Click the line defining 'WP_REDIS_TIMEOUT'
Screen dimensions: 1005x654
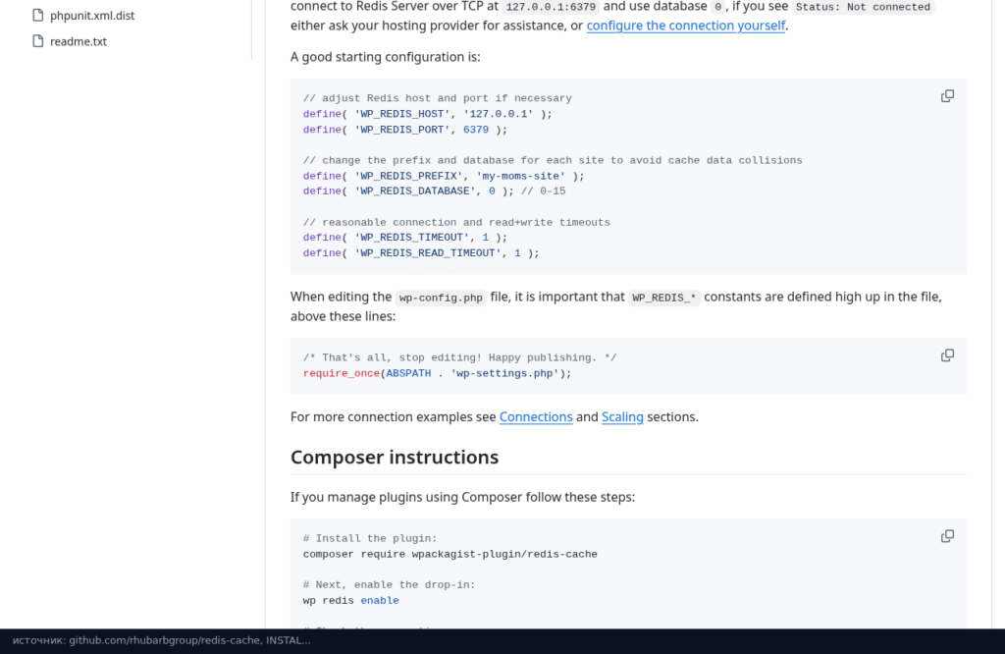pyautogui.click(x=405, y=238)
